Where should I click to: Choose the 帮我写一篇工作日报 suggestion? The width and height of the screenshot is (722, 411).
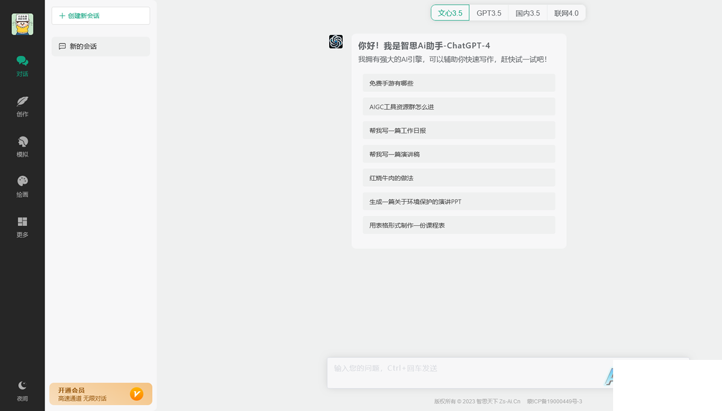[x=458, y=130]
